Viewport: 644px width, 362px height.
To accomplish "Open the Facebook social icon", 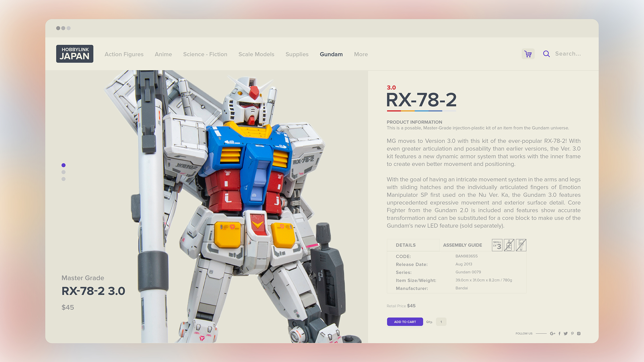I will (560, 333).
